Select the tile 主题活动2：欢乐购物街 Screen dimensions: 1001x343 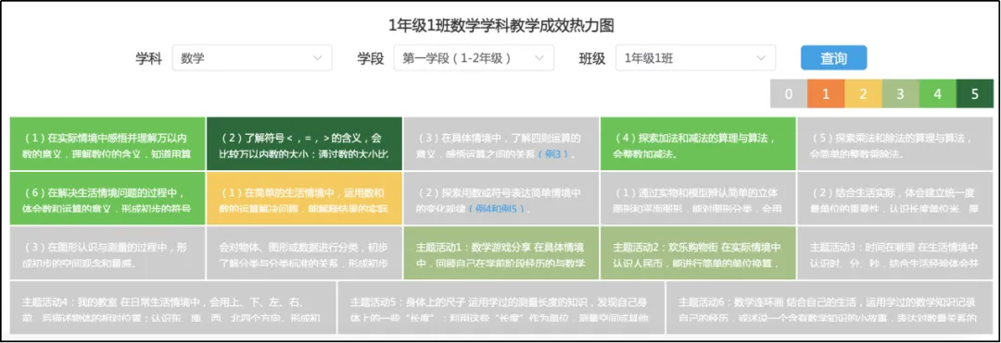click(x=698, y=252)
